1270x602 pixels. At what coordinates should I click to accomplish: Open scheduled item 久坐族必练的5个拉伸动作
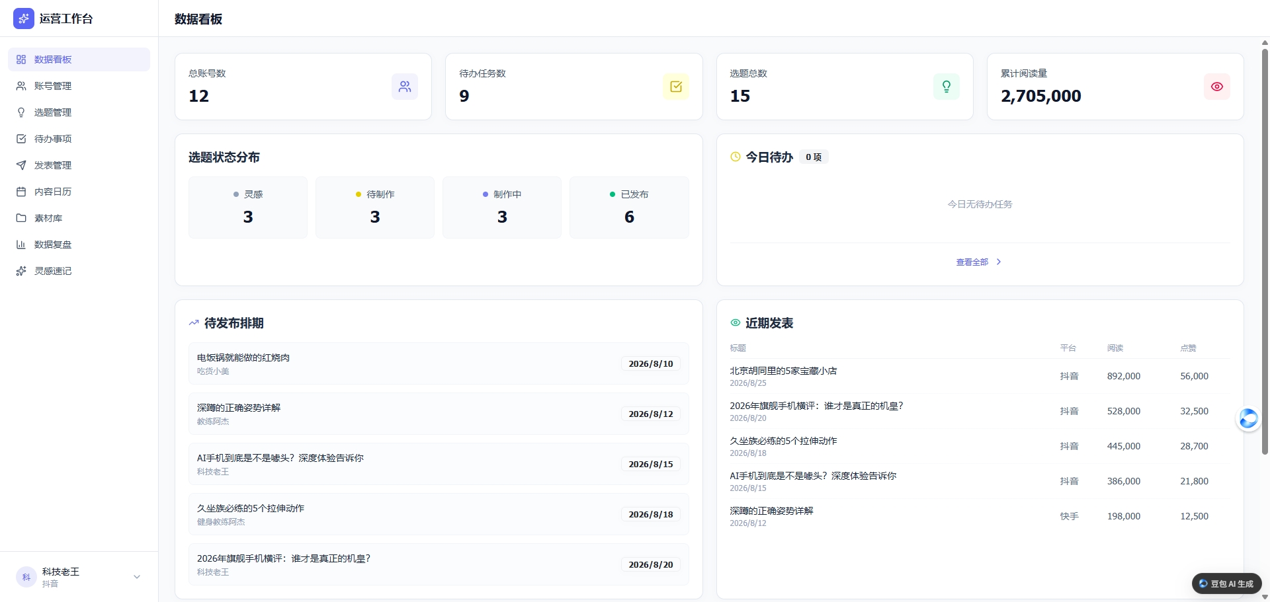pos(439,514)
